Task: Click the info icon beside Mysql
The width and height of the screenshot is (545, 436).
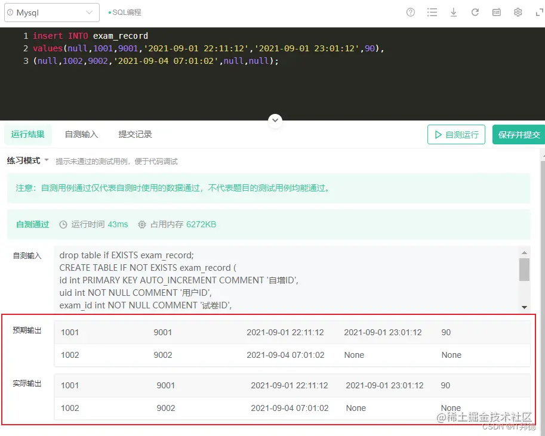Action: point(10,13)
